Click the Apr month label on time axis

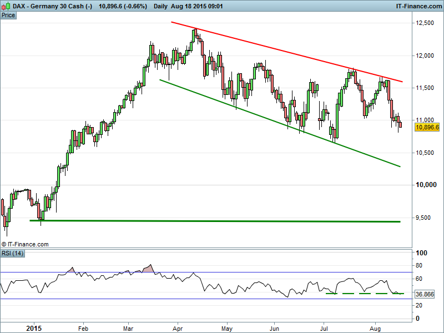click(177, 329)
